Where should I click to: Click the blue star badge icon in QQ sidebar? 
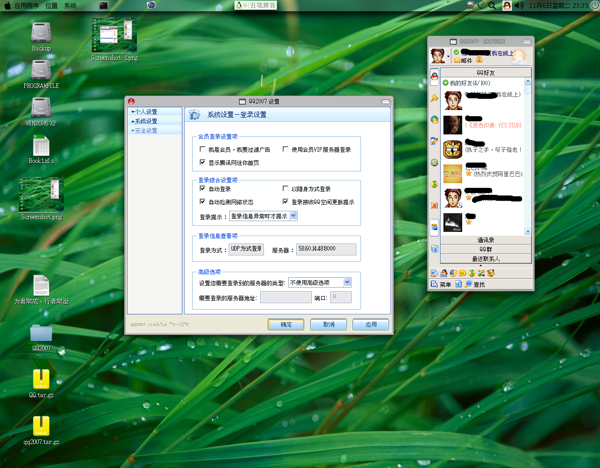coord(435,163)
